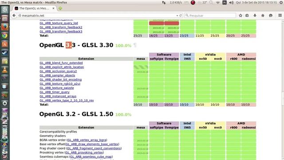Viewport: 284px width, 160px height.
Task: Reload the mesamatrix.net page
Action: pyautogui.click(x=181, y=16)
